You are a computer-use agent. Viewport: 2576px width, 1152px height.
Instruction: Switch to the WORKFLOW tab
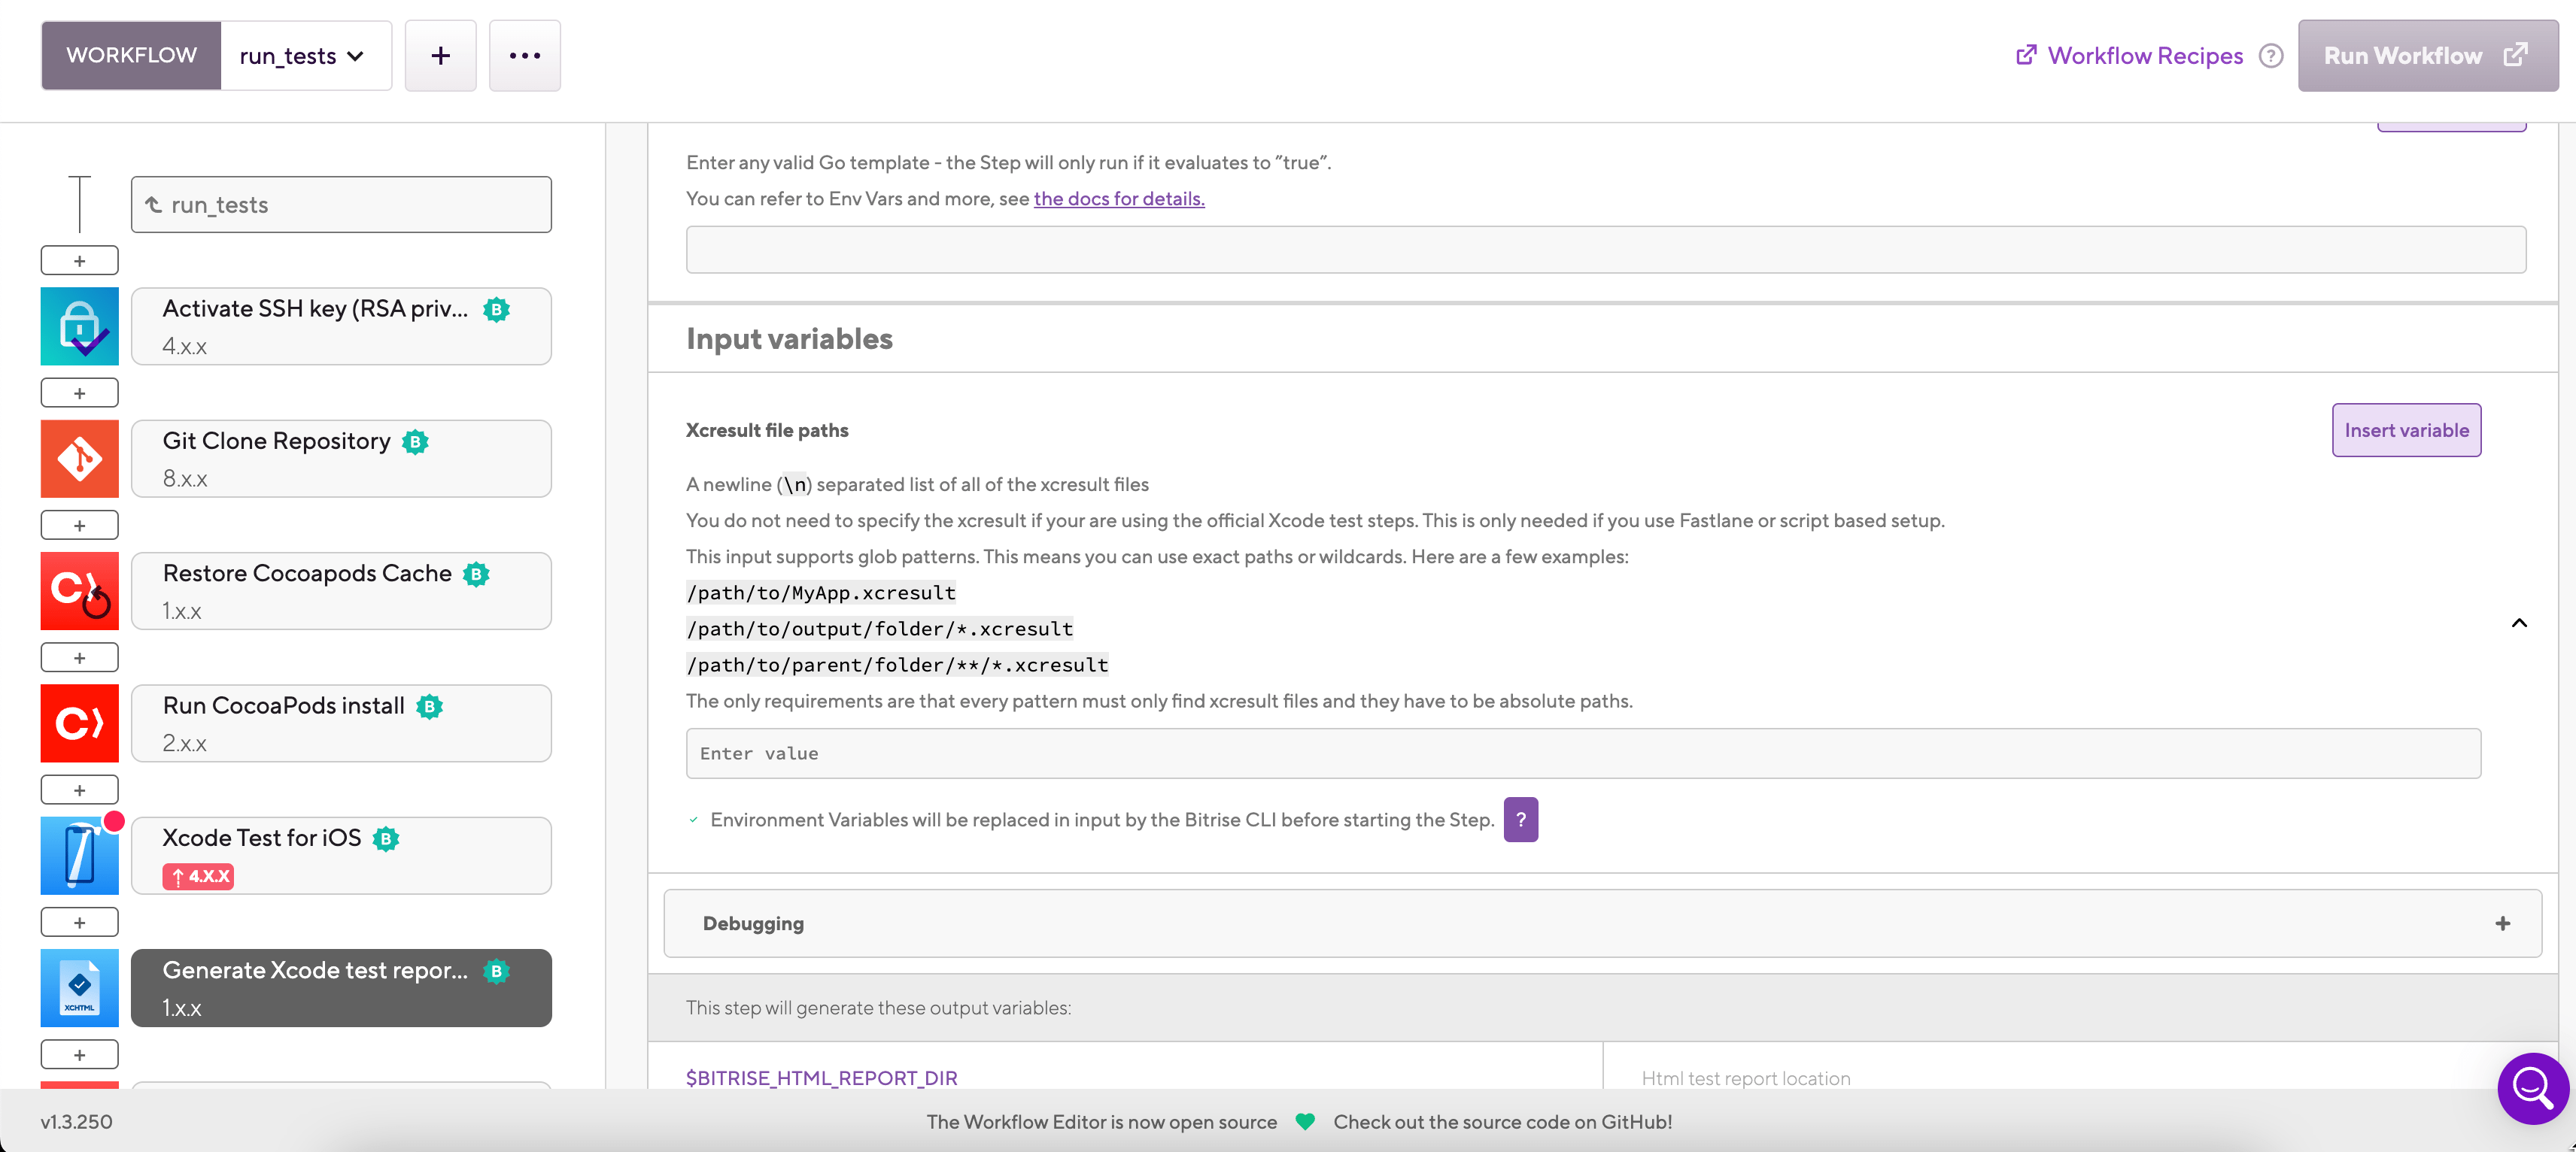[131, 55]
